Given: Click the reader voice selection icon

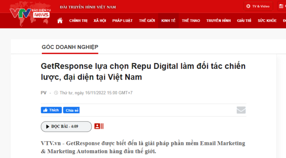Looking at the screenshot, I should pyautogui.click(x=99, y=126).
